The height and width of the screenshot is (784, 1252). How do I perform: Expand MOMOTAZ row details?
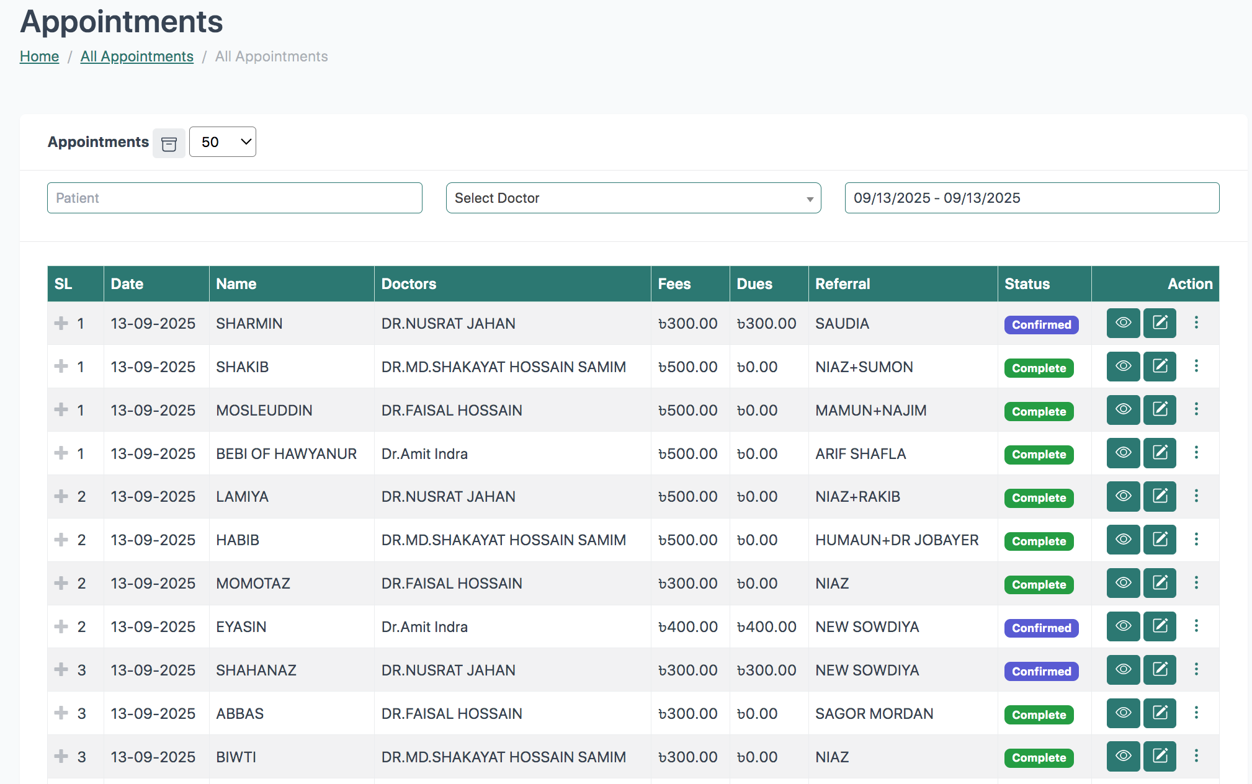[61, 583]
